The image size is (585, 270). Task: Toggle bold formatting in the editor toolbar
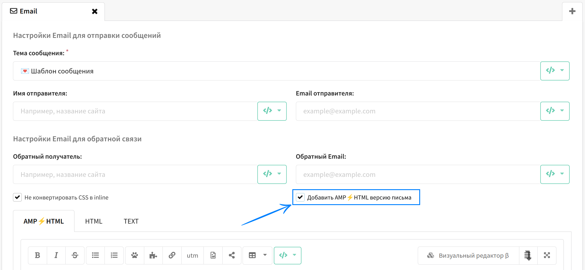click(37, 255)
